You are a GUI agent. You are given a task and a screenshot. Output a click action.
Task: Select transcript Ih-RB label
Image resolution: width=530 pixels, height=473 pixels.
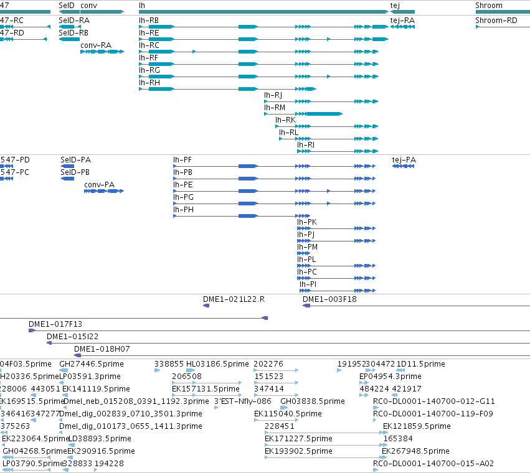(x=149, y=21)
